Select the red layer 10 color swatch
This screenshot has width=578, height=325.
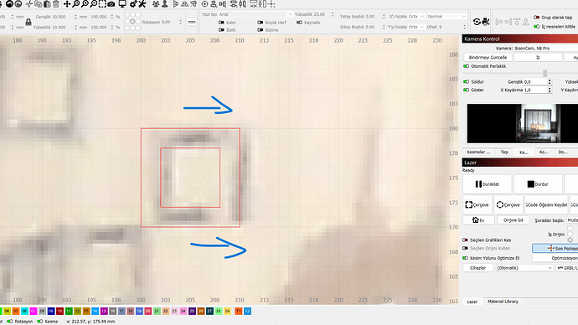[59, 312]
